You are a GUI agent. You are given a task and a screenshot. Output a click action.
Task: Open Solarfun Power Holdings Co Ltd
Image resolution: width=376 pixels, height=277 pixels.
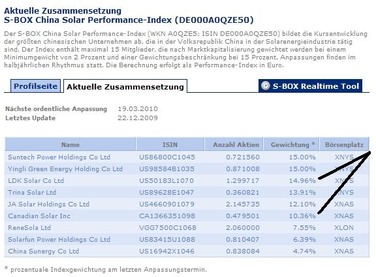coord(59,240)
